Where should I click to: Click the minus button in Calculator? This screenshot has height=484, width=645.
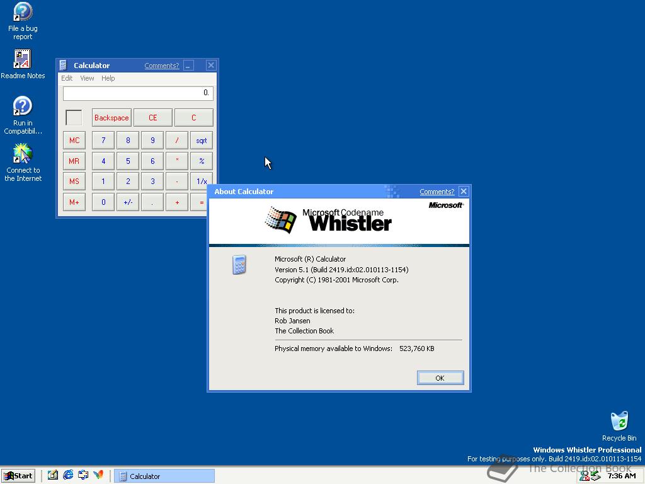click(x=177, y=181)
